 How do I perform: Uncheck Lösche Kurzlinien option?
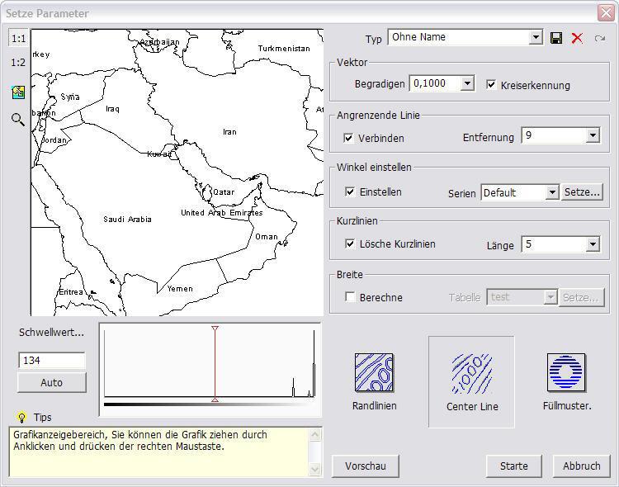point(350,243)
